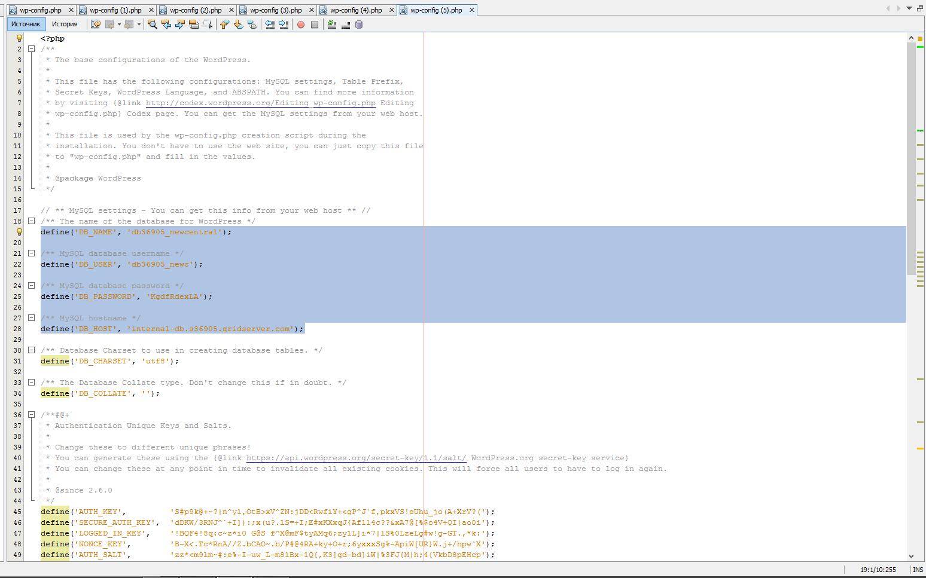
Task: Click the database cylinder toolbar icon
Action: click(x=359, y=25)
